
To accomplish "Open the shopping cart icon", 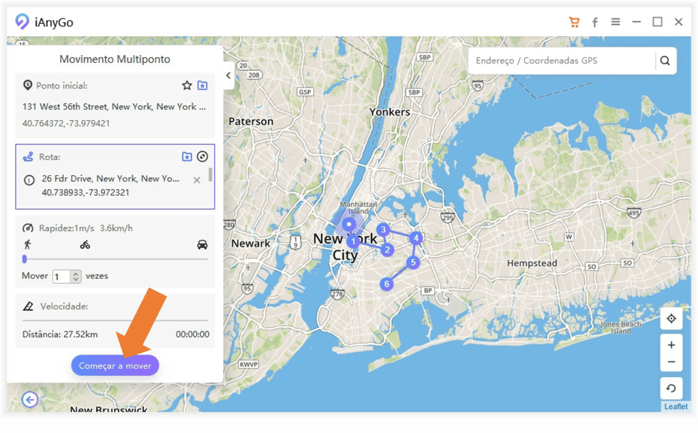I will pos(574,22).
